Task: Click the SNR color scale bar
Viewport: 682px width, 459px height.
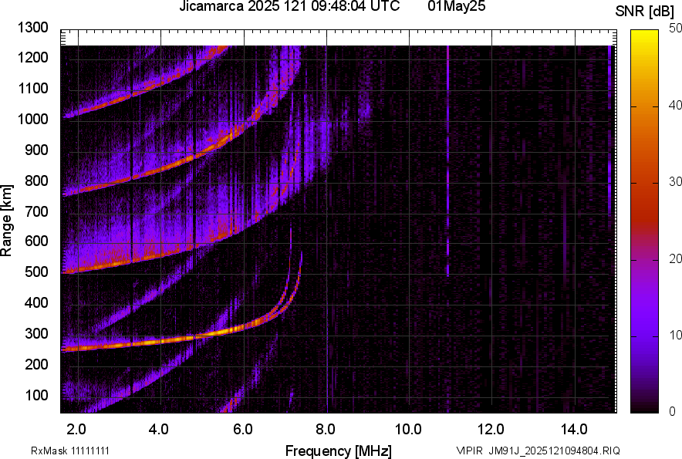Action: point(644,221)
